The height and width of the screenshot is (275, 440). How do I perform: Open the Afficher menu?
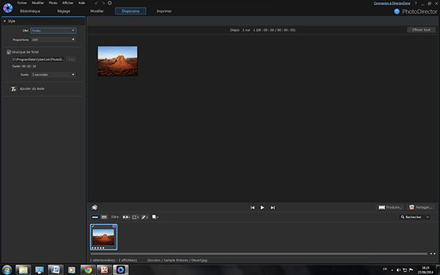[x=67, y=3]
